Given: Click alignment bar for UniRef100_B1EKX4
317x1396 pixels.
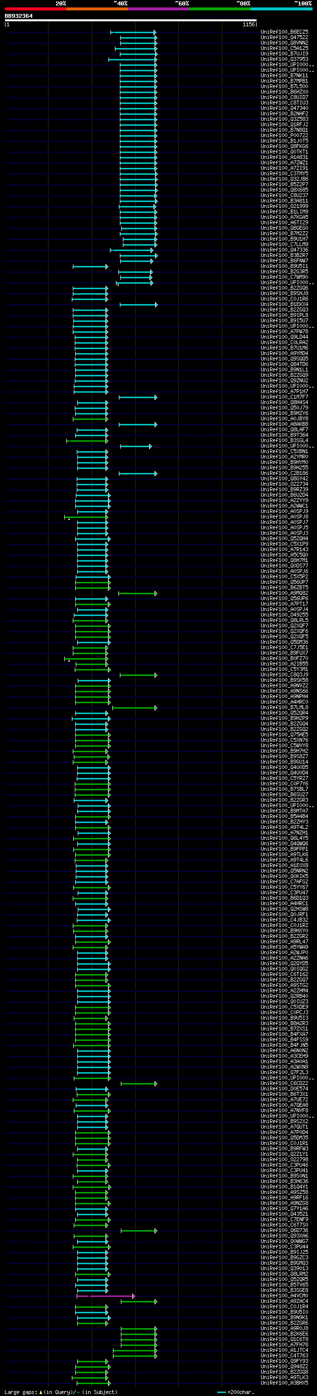Looking at the screenshot, I should (139, 305).
